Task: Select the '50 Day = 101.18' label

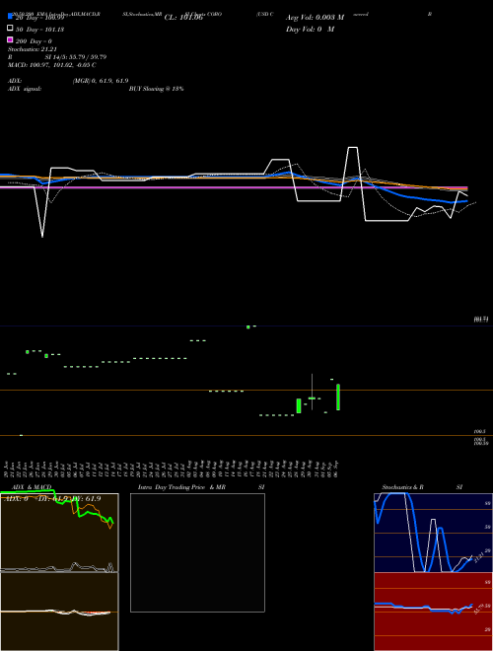Action: click(39, 30)
